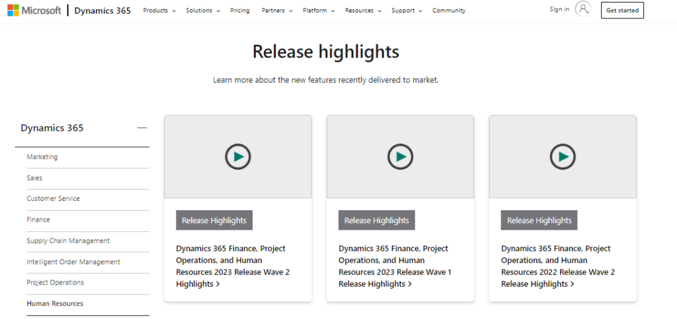The width and height of the screenshot is (677, 319).
Task: Click the Get started button
Action: [x=622, y=11]
